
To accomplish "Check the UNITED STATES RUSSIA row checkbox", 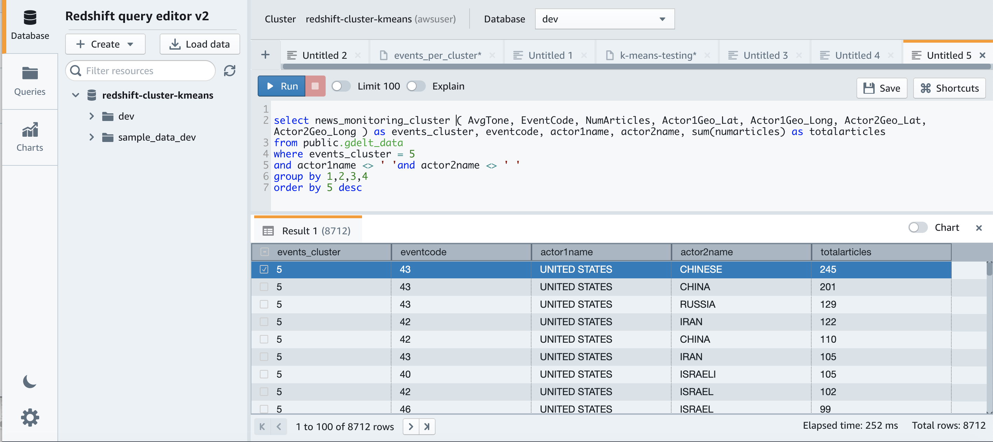I will pos(264,304).
